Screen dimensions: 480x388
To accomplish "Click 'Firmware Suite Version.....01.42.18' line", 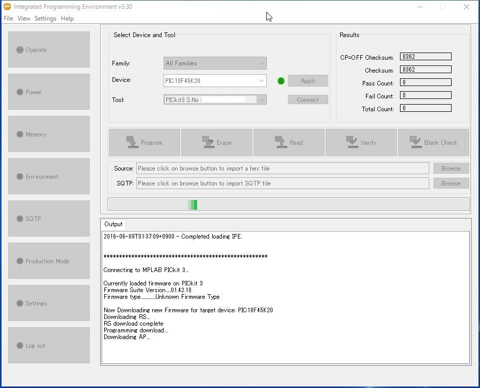I will (x=148, y=290).
